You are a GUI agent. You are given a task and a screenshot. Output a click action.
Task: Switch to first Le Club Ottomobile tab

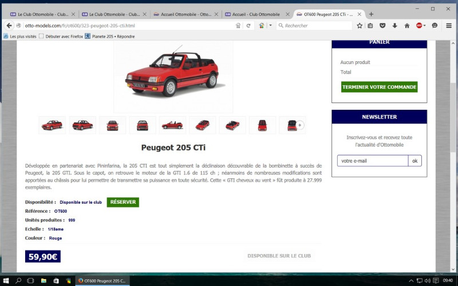tap(42, 14)
